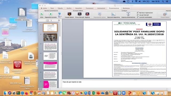Open Finder from the Dock
This screenshot has width=171, height=96.
5,93
